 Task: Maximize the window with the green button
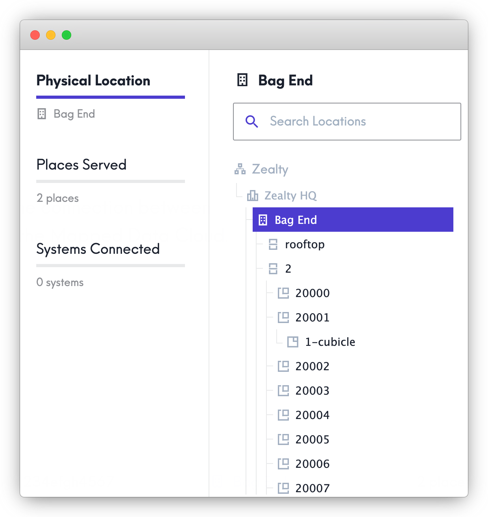[67, 35]
